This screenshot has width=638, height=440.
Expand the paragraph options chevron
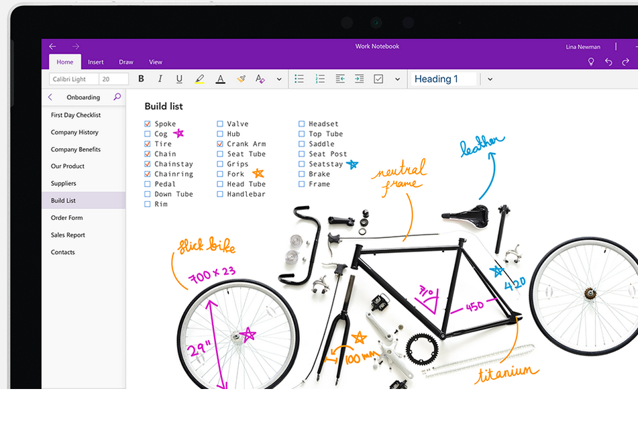pos(397,79)
